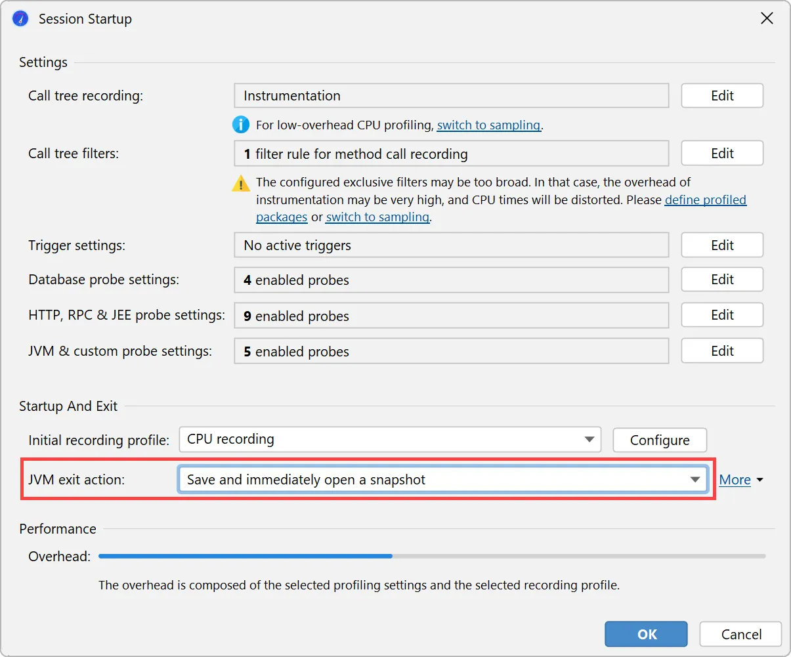Click the Session Startup title text
The height and width of the screenshot is (657, 791).
click(x=85, y=19)
